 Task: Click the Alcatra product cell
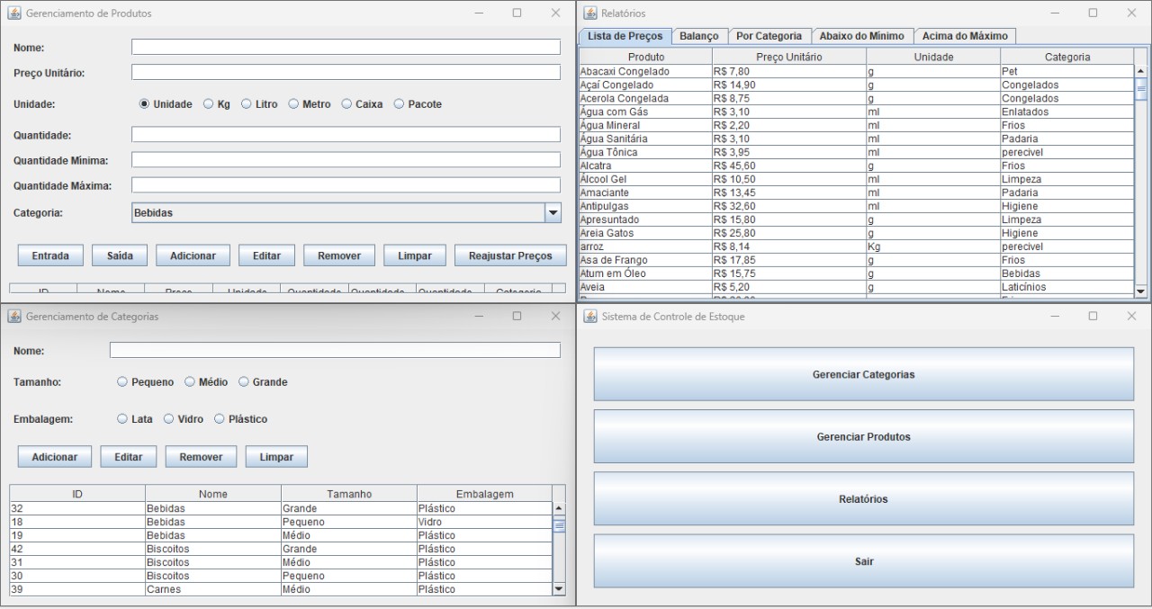645,166
